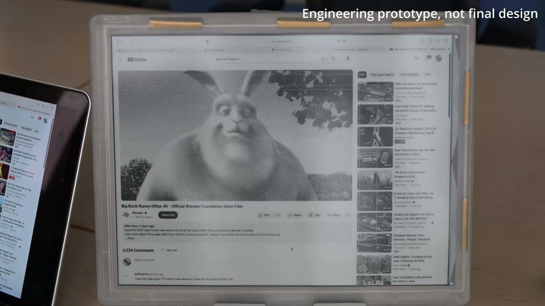This screenshot has height=306, width=545.
Task: Open the cloud.blender.org link in description
Action: pos(264,235)
